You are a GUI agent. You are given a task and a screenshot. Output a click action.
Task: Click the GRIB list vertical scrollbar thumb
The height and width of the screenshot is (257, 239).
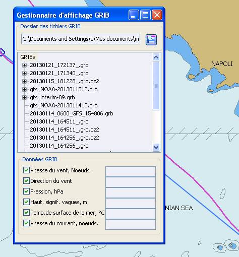pyautogui.click(x=156, y=86)
